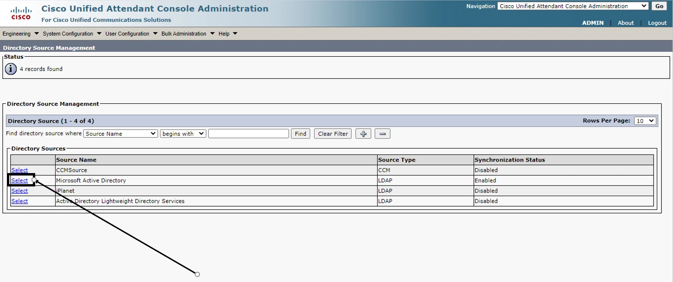Viewport: 673px width, 282px height.
Task: Open the User Configuration menu
Action: click(x=131, y=34)
